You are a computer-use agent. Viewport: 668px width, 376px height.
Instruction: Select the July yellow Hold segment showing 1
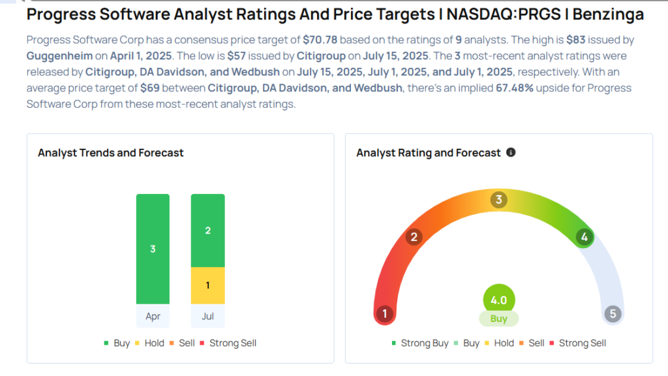(x=207, y=285)
